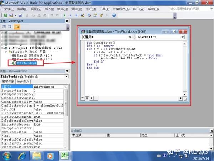Click the Break pause toolbar icon

pyautogui.click(x=71, y=15)
